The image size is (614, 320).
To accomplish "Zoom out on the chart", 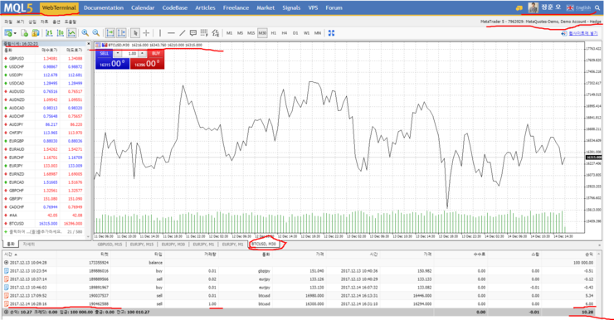I will (96, 33).
